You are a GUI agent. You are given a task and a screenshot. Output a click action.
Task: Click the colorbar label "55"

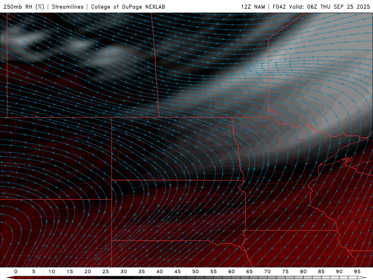[x=214, y=272]
